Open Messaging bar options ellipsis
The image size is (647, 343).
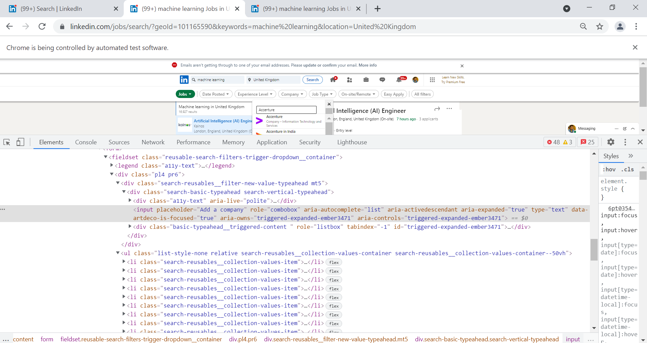pos(617,128)
